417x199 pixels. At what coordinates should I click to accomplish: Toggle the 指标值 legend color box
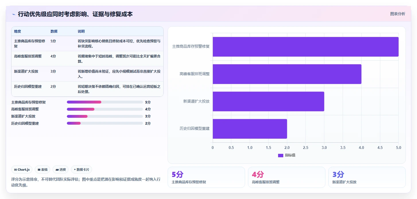(x=280, y=155)
